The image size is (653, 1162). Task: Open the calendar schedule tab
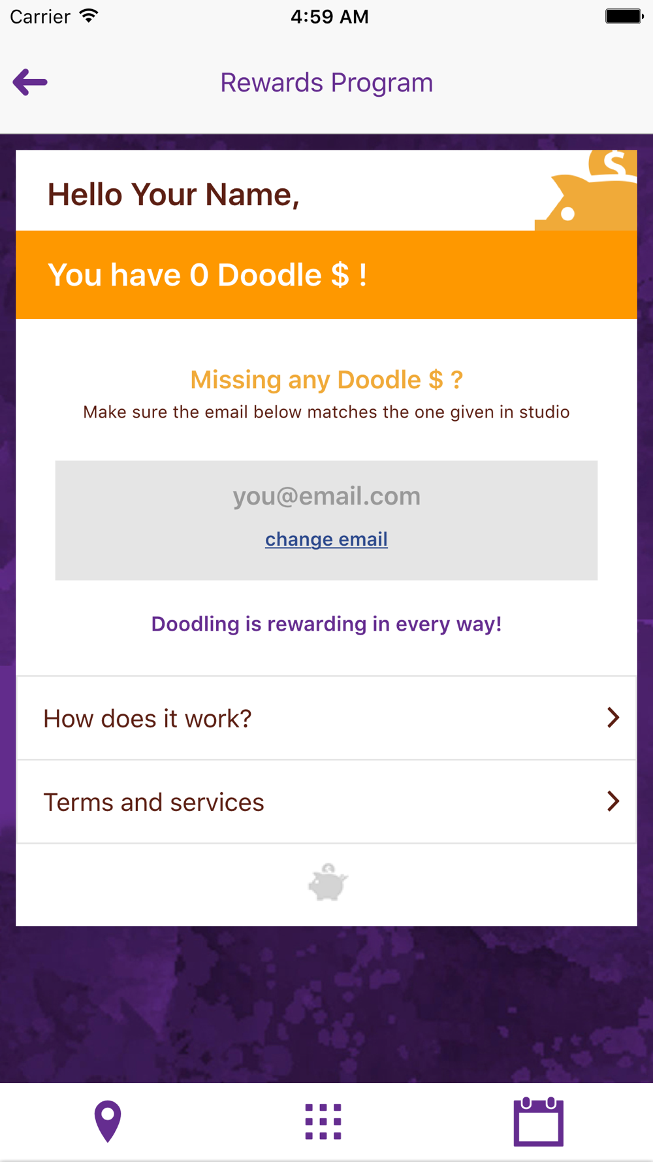[x=538, y=1121]
